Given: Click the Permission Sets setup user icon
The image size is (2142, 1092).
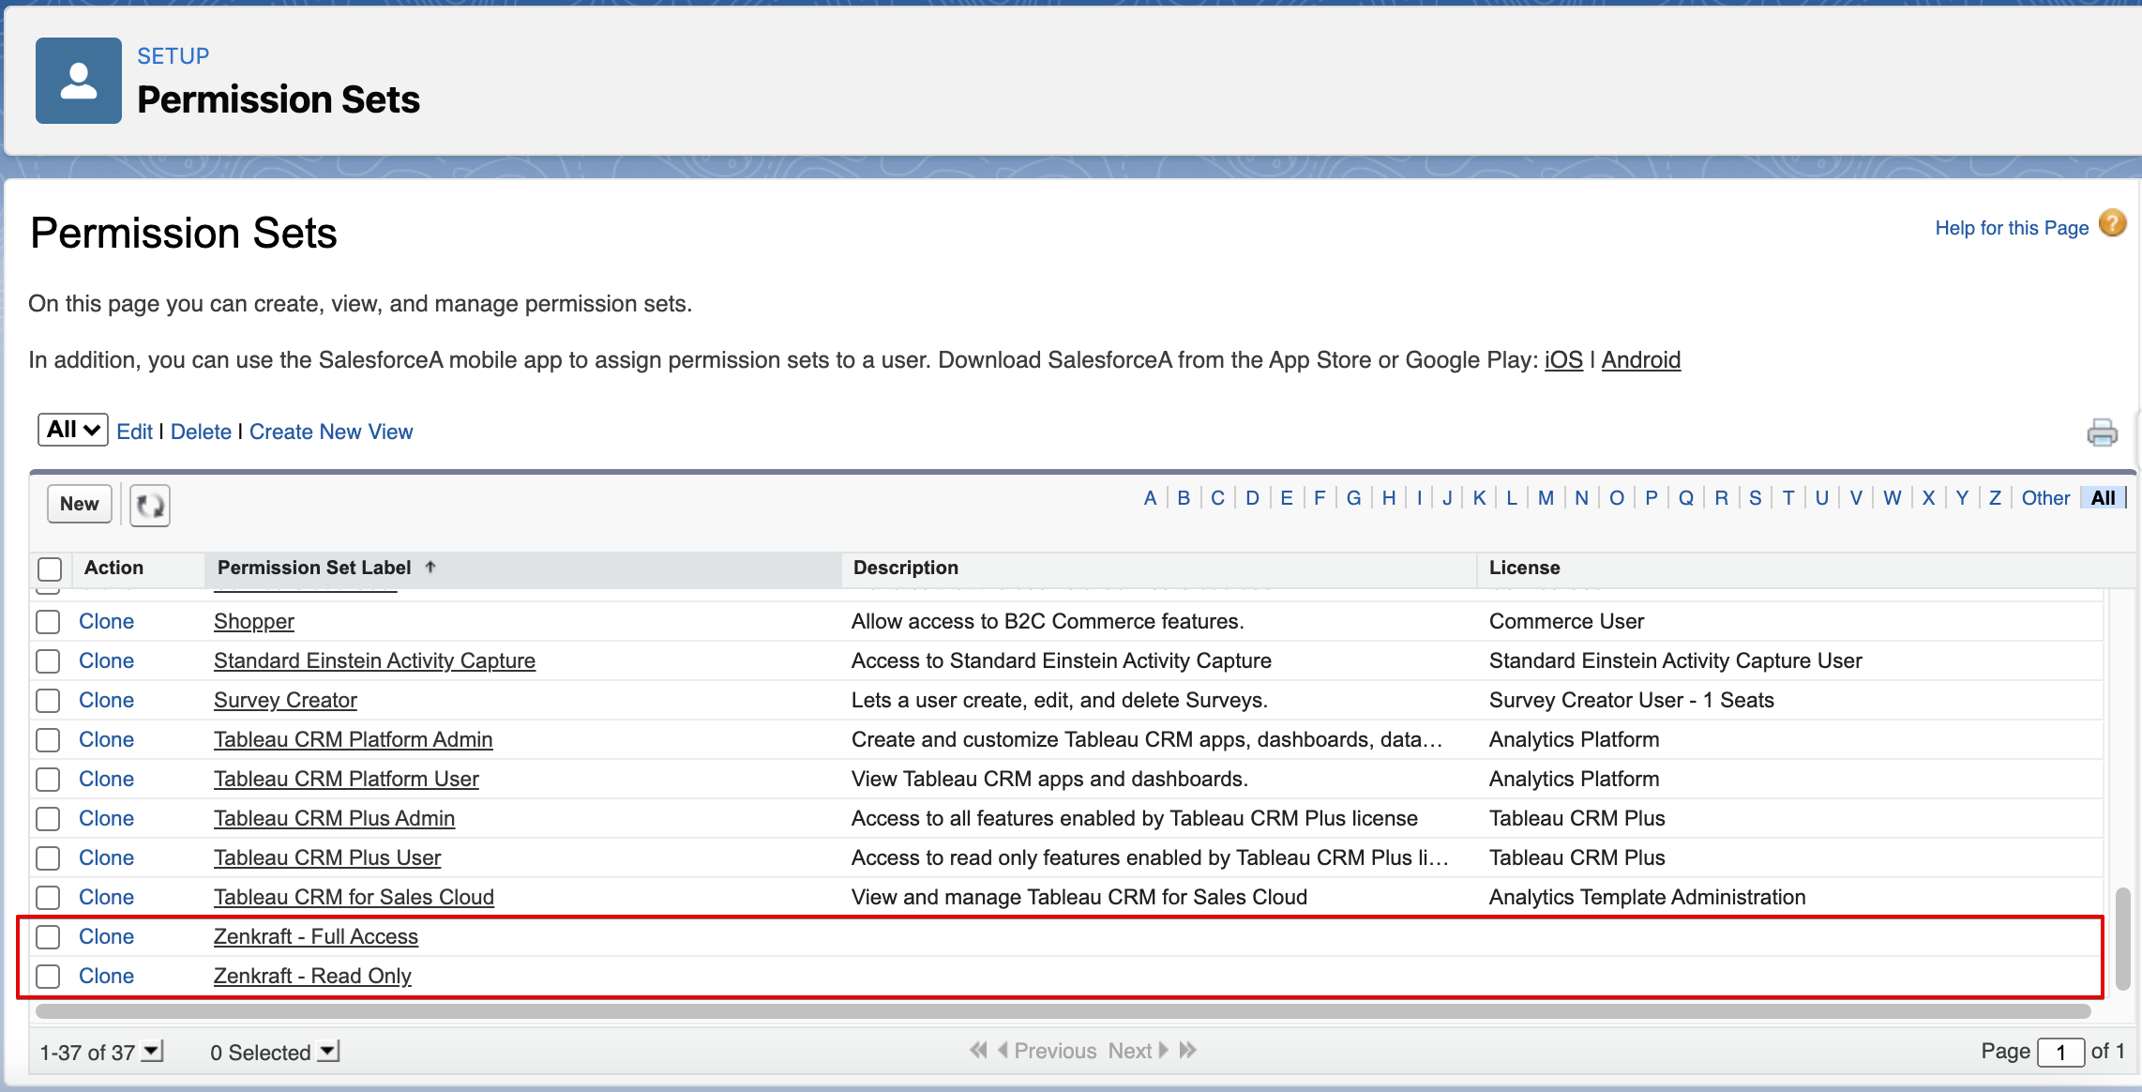Looking at the screenshot, I should (79, 81).
